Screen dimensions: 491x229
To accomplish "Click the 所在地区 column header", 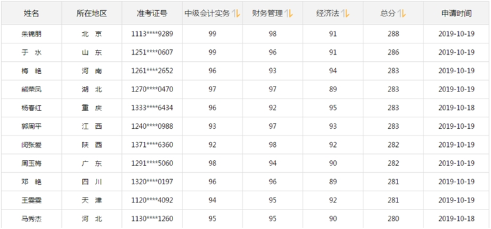I will click(92, 13).
